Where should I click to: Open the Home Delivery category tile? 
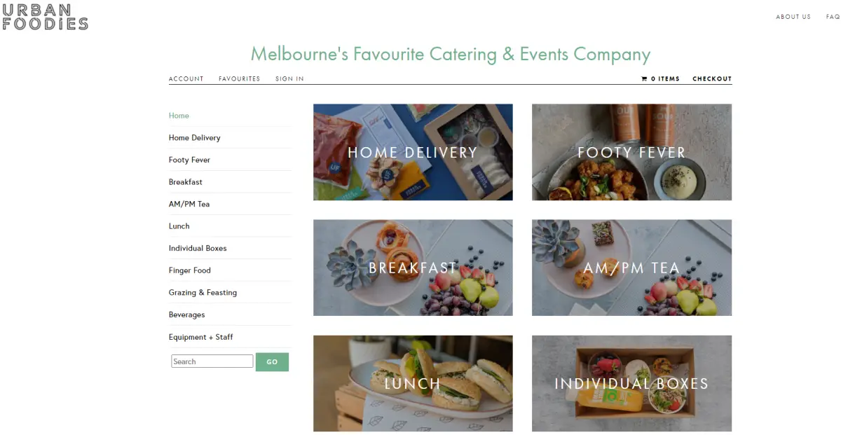click(x=413, y=152)
